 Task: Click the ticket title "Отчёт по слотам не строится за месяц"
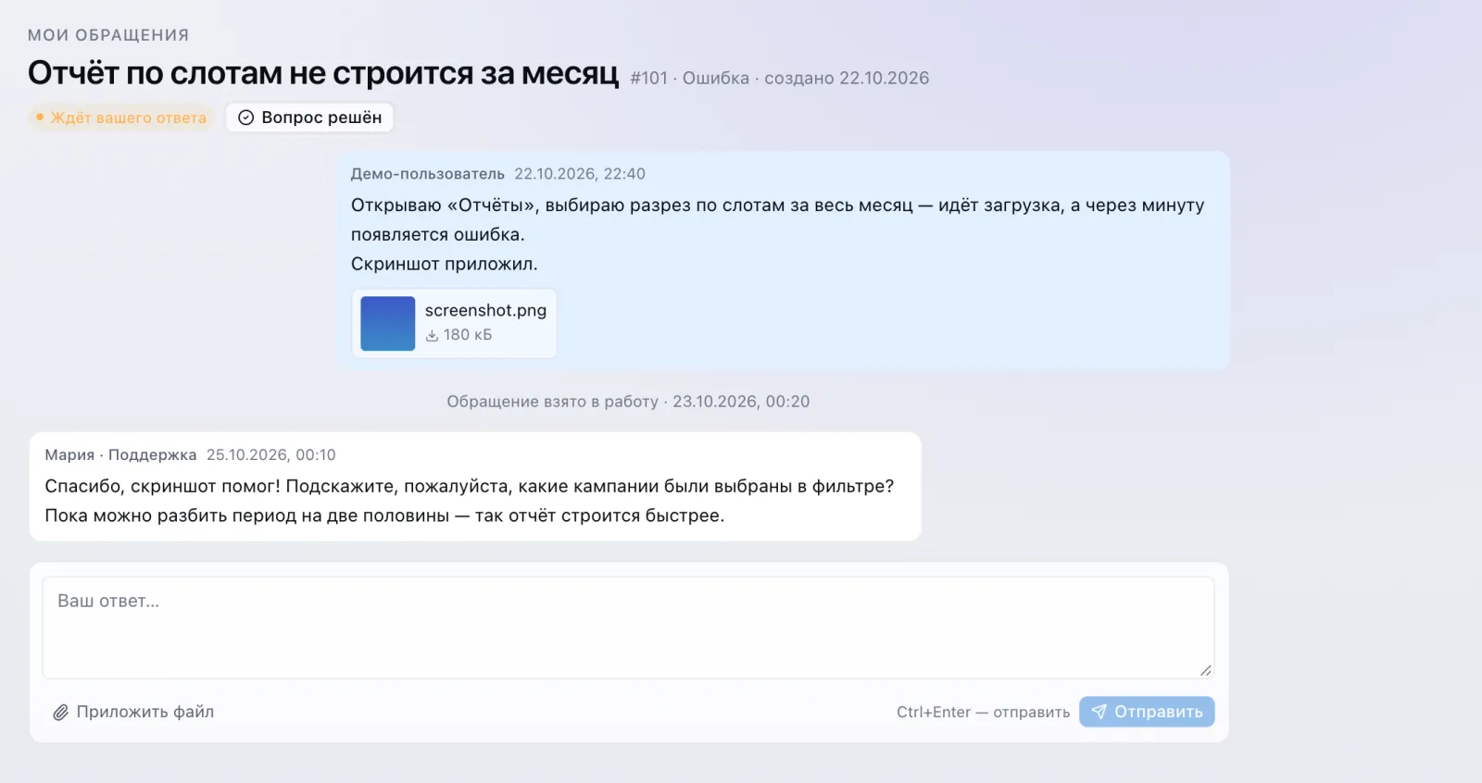323,72
